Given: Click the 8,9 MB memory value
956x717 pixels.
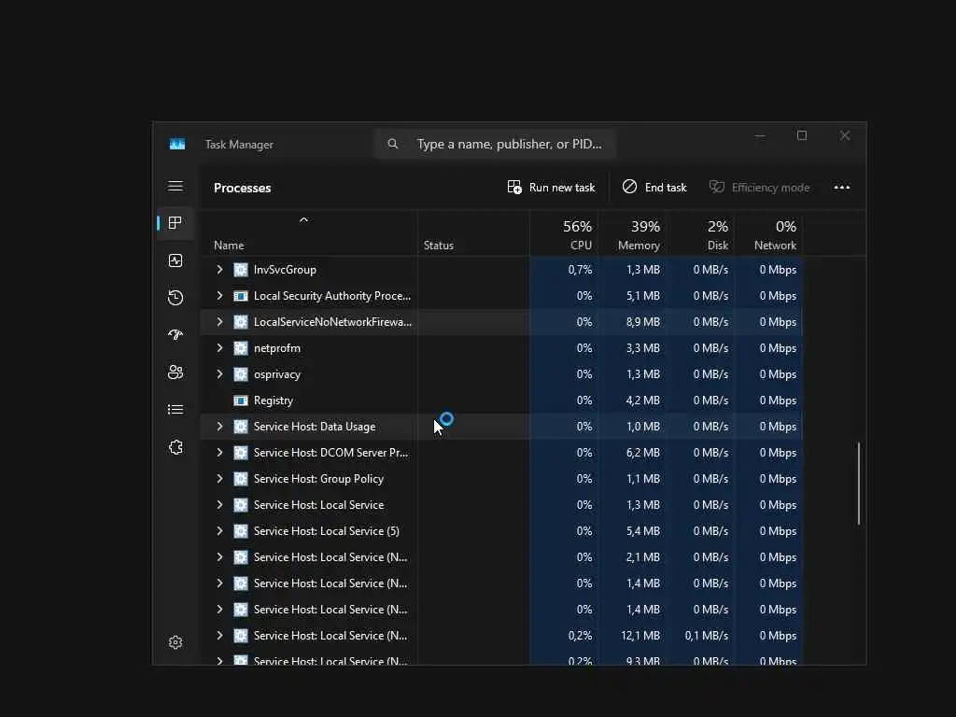Looking at the screenshot, I should [642, 322].
